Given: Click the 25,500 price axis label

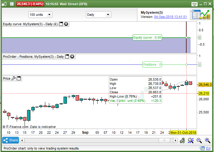Looking at the screenshot, I should 204,112.
